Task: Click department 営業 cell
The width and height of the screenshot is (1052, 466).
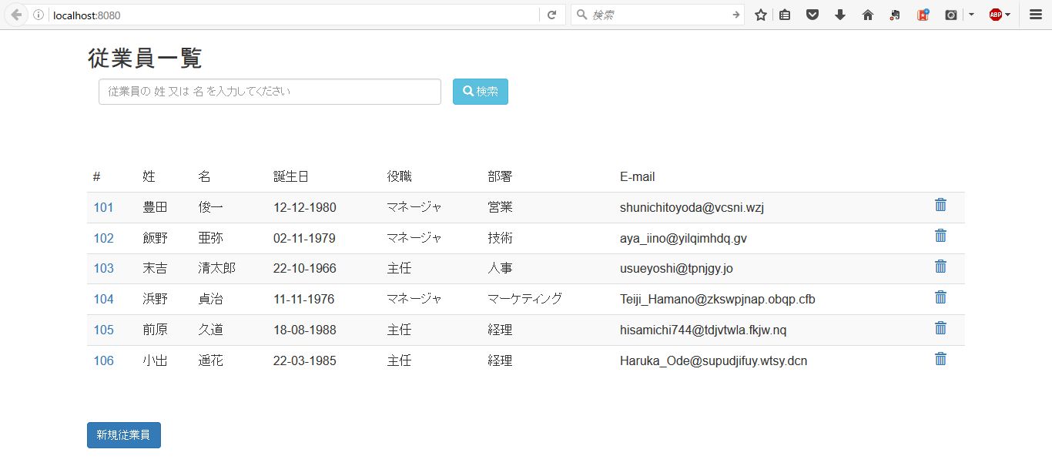Action: tap(500, 207)
